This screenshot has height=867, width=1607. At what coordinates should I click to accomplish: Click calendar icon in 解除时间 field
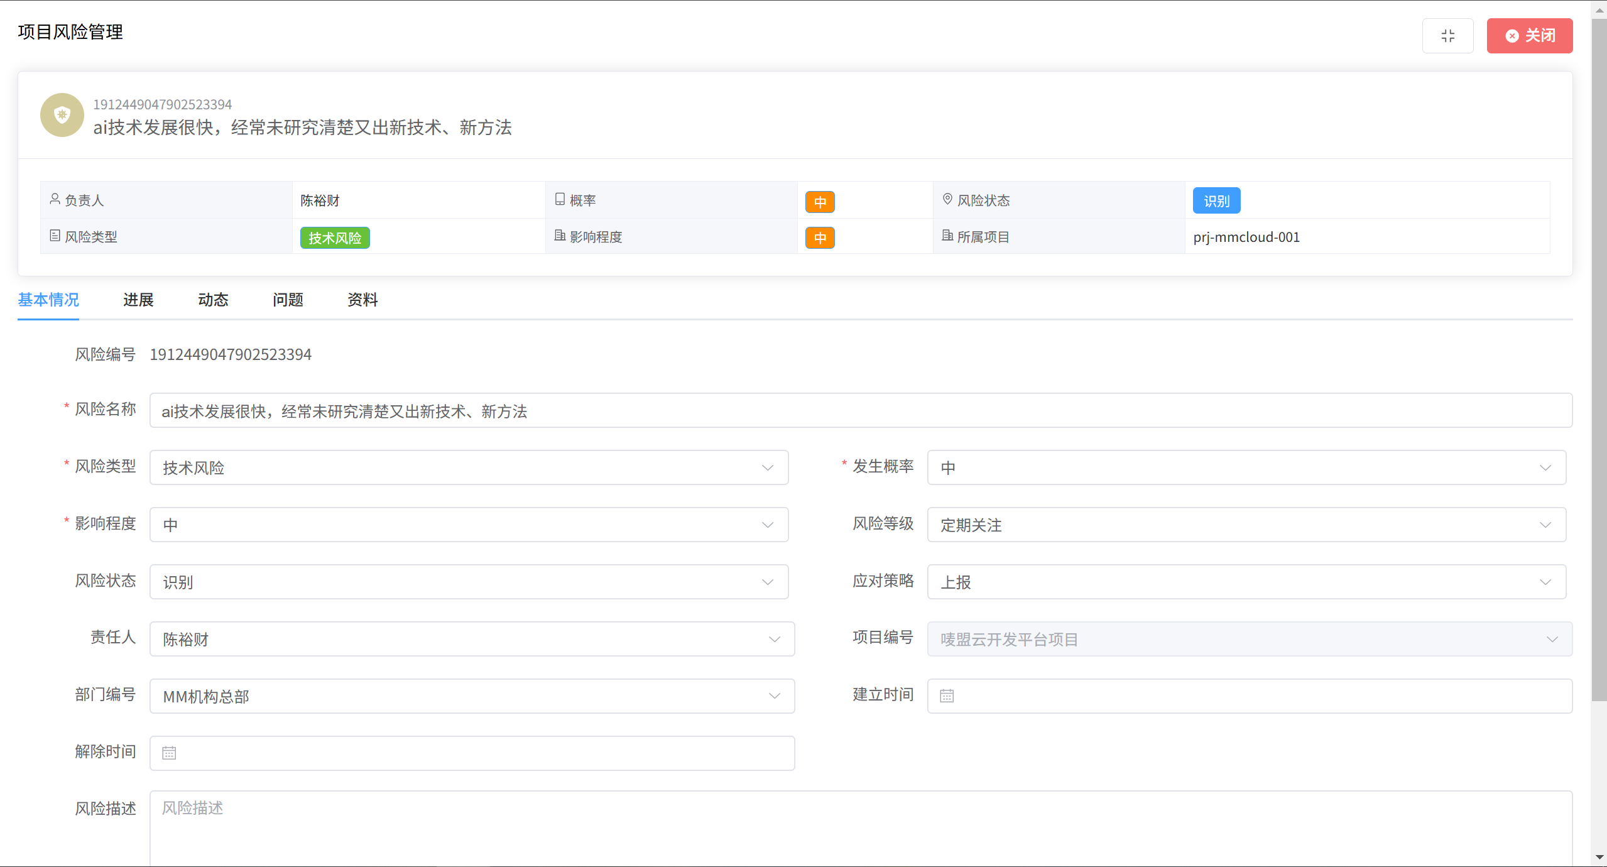point(169,753)
